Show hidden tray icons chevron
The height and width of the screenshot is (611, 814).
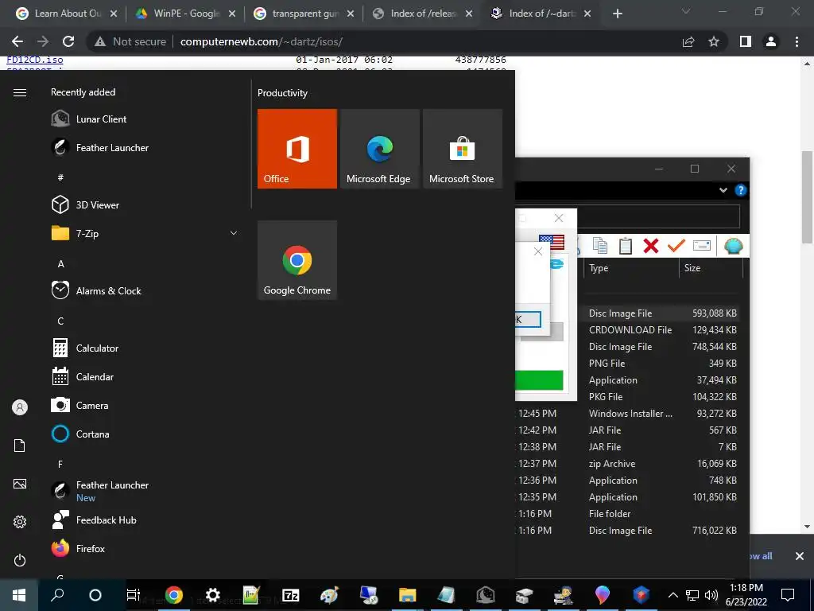673,595
